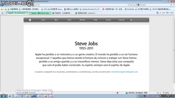The width and height of the screenshot is (175, 98).
Task: Click Internet Explorer taskbar icon
Action: pos(10,96)
